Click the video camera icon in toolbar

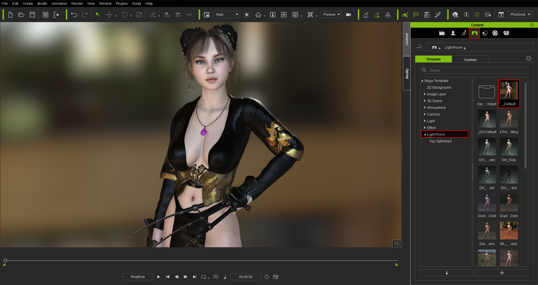point(349,15)
